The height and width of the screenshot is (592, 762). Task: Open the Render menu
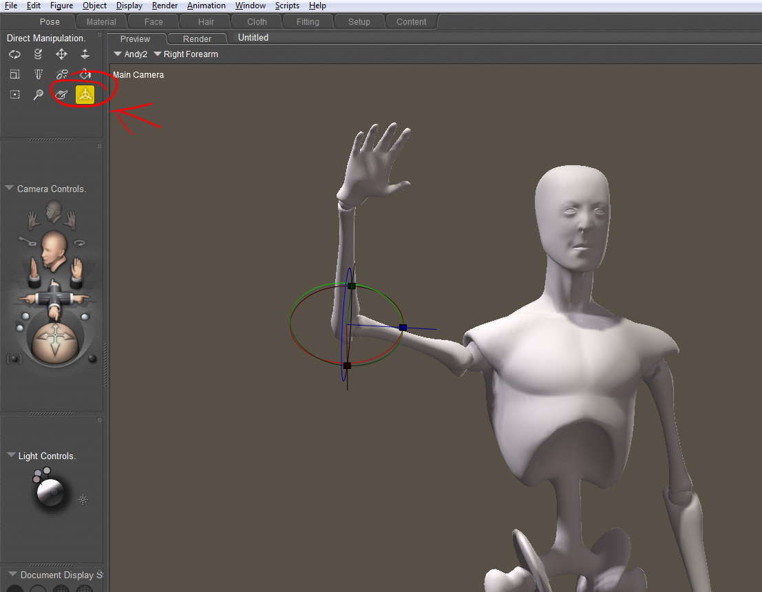[x=165, y=6]
